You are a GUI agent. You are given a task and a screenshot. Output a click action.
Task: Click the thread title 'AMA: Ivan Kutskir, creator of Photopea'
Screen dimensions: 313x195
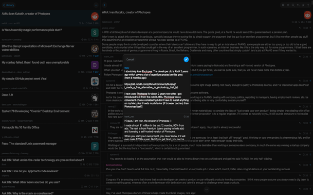click(126, 12)
